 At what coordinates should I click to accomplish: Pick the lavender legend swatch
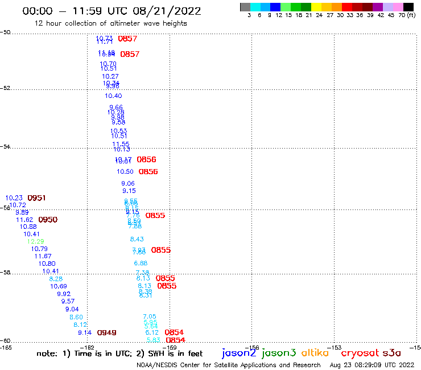click(x=387, y=7)
